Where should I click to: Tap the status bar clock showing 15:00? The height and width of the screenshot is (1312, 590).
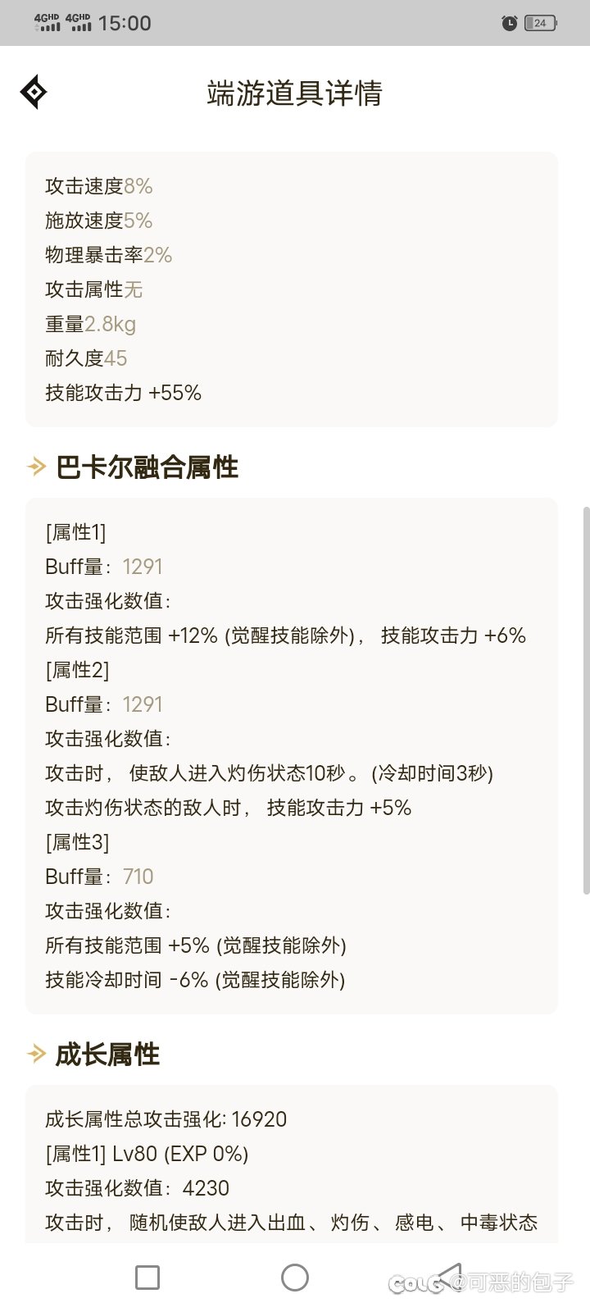[x=125, y=23]
